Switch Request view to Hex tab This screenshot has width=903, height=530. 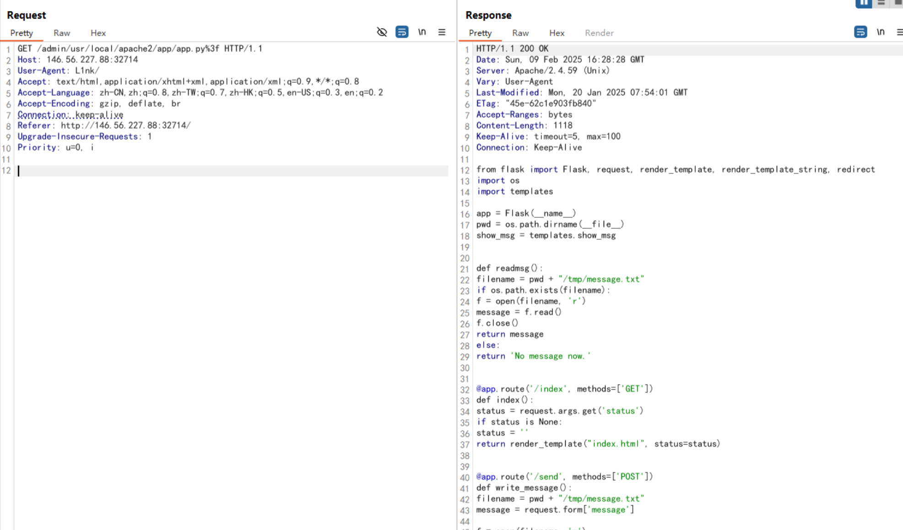pyautogui.click(x=98, y=33)
